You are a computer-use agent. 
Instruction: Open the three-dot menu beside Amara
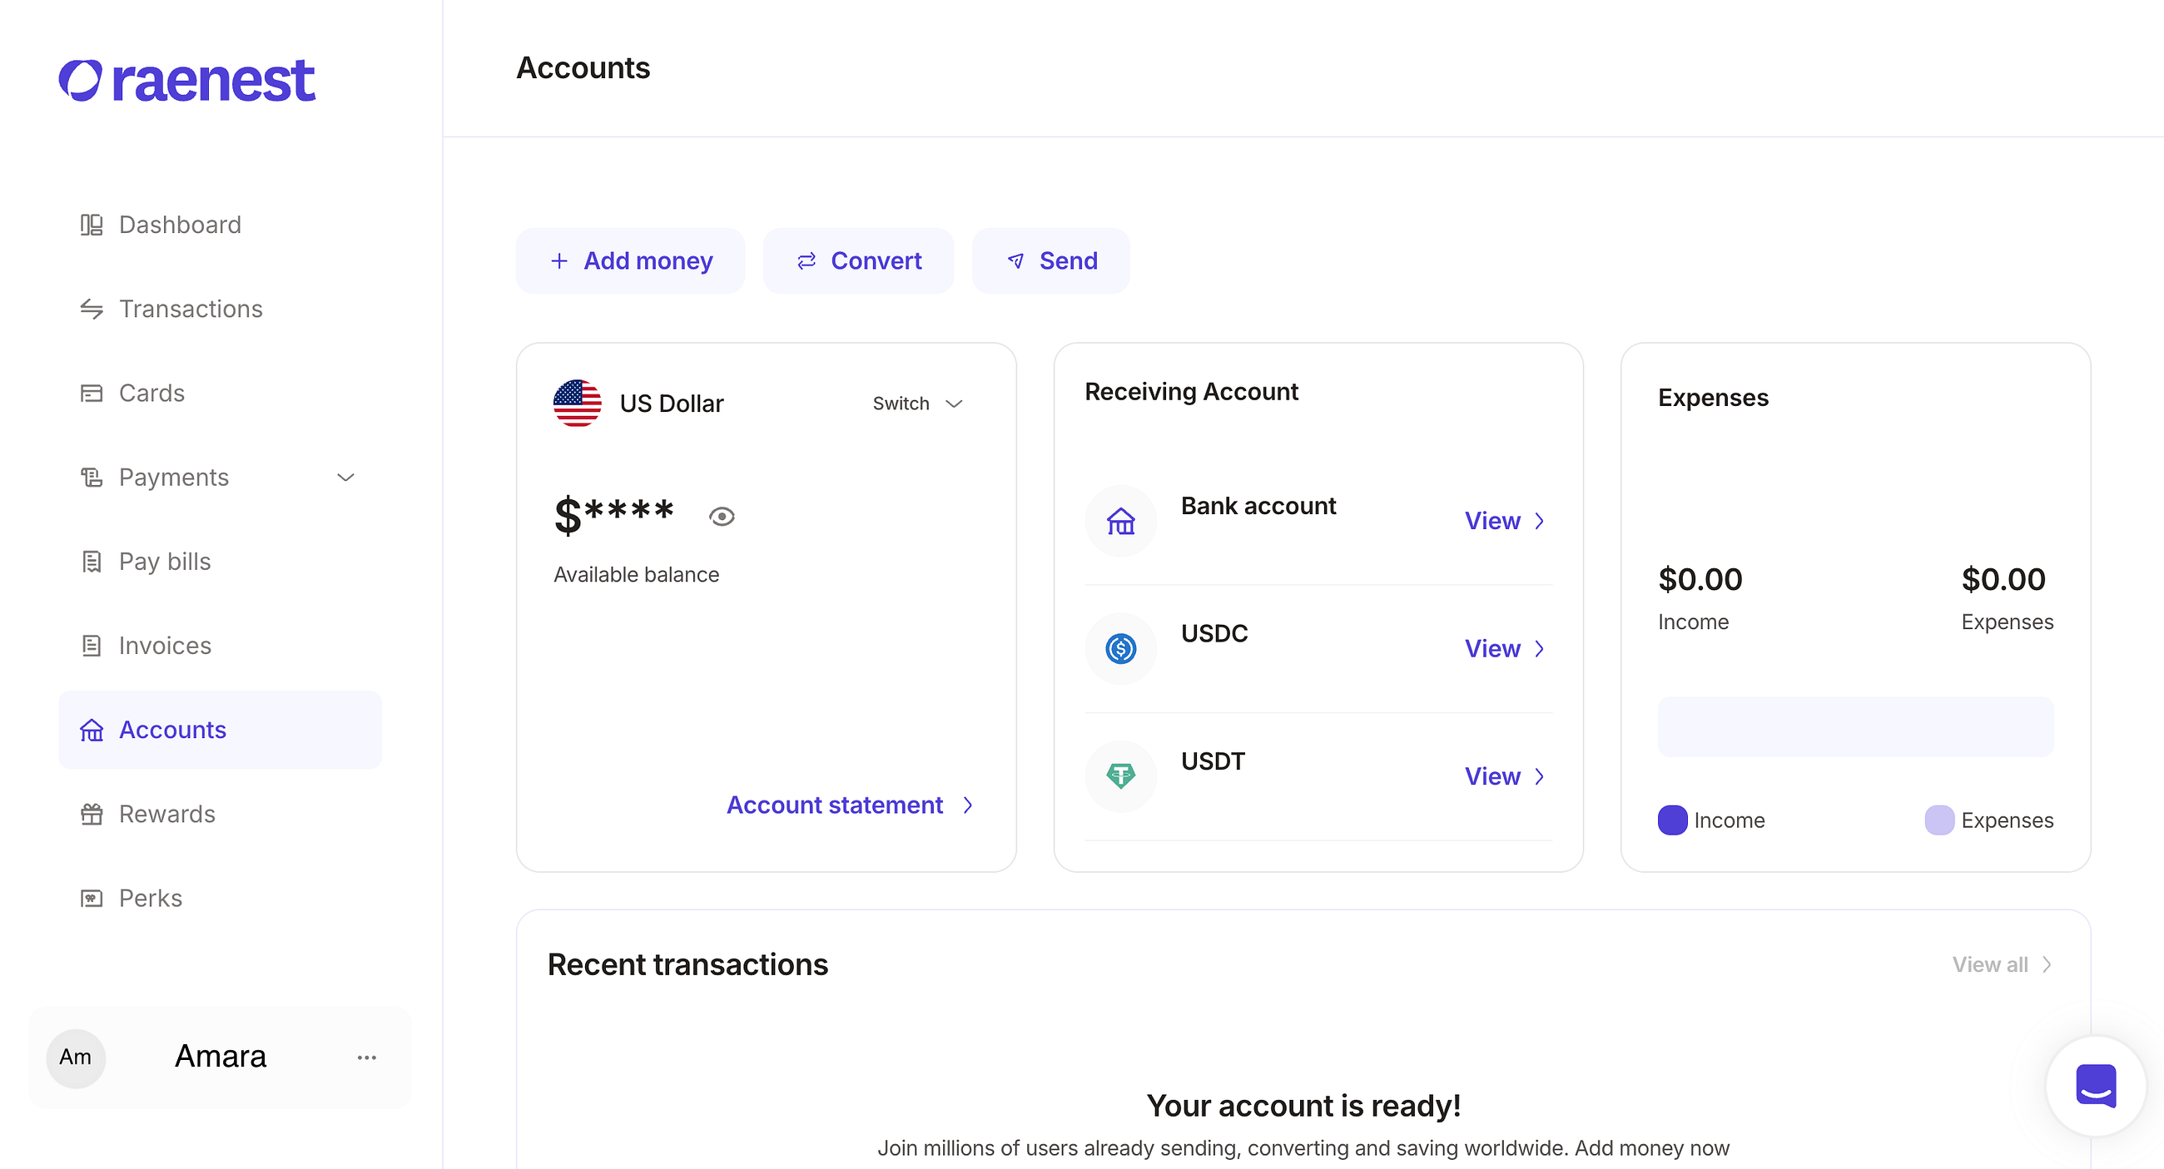point(367,1058)
